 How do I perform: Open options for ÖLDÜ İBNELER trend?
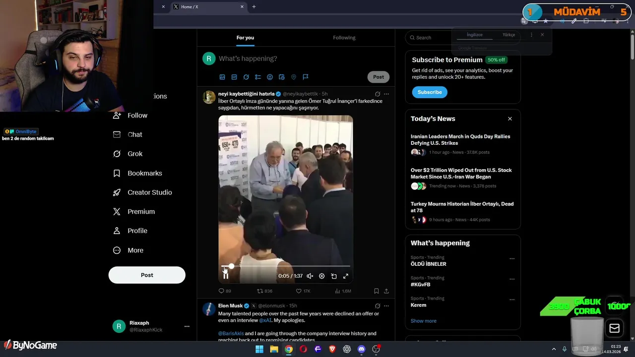(x=512, y=258)
